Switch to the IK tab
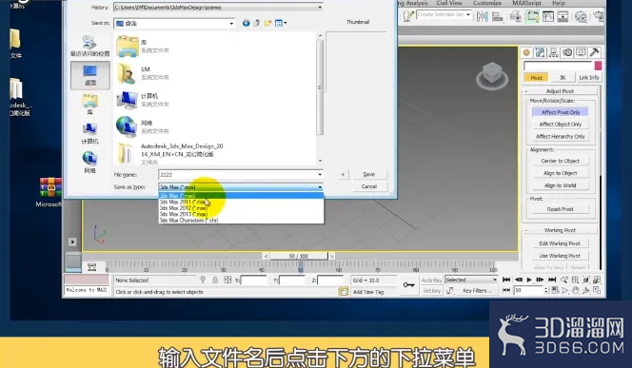 coord(563,78)
